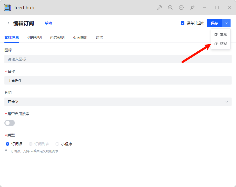Switch to the 基础信息 tab
Viewport: 236px width, 187px height.
point(12,38)
